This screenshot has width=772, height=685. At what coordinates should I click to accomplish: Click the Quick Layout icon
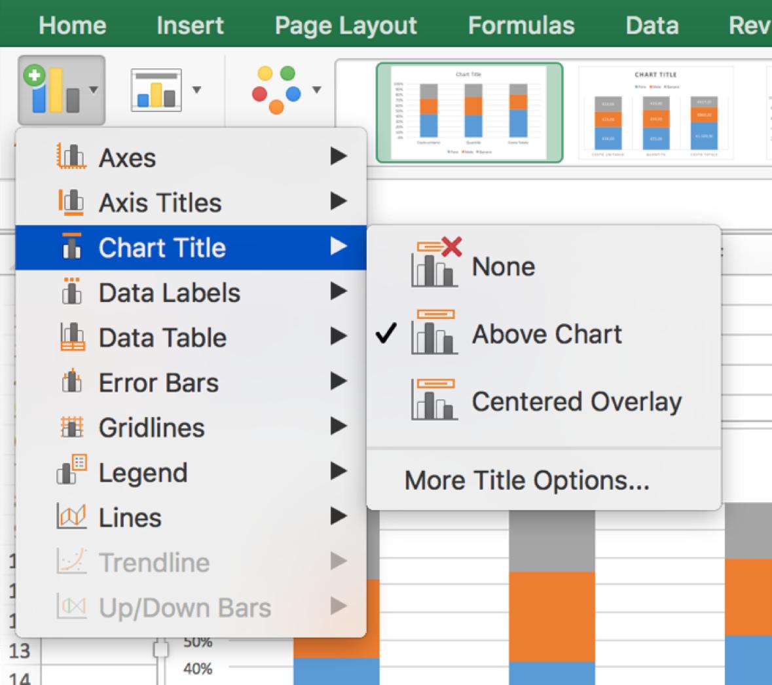(156, 90)
